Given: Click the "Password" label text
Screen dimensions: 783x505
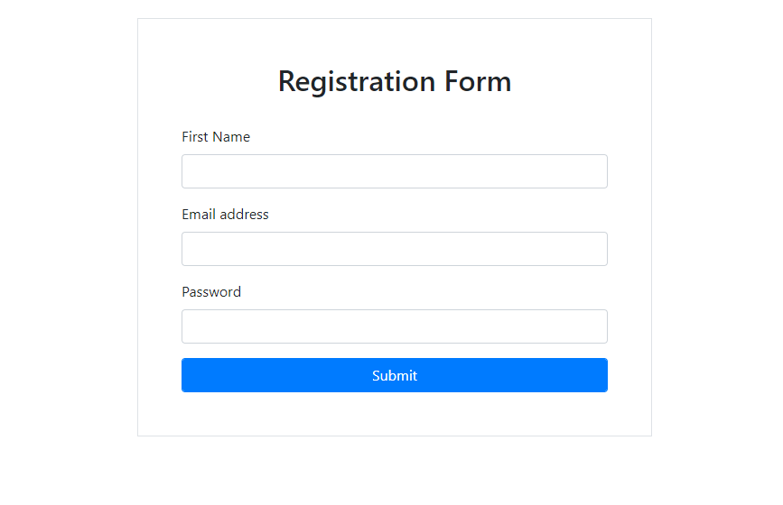Looking at the screenshot, I should pos(211,292).
